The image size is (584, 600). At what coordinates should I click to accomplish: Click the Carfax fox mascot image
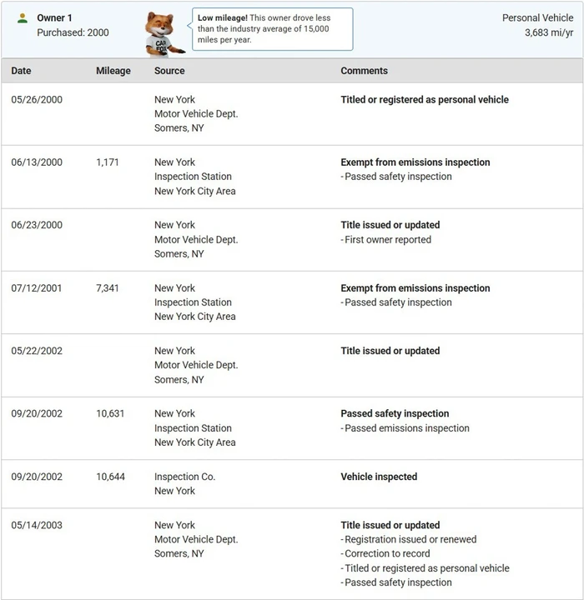tap(164, 34)
